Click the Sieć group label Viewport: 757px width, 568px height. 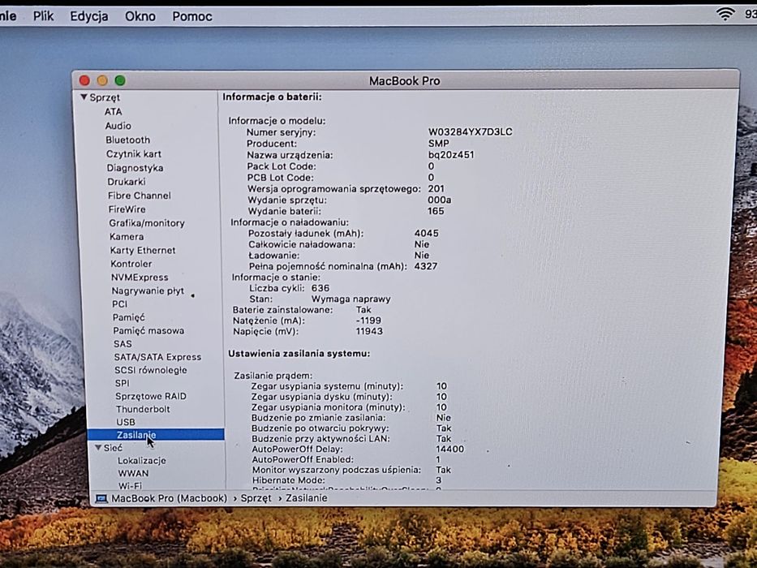(x=113, y=448)
